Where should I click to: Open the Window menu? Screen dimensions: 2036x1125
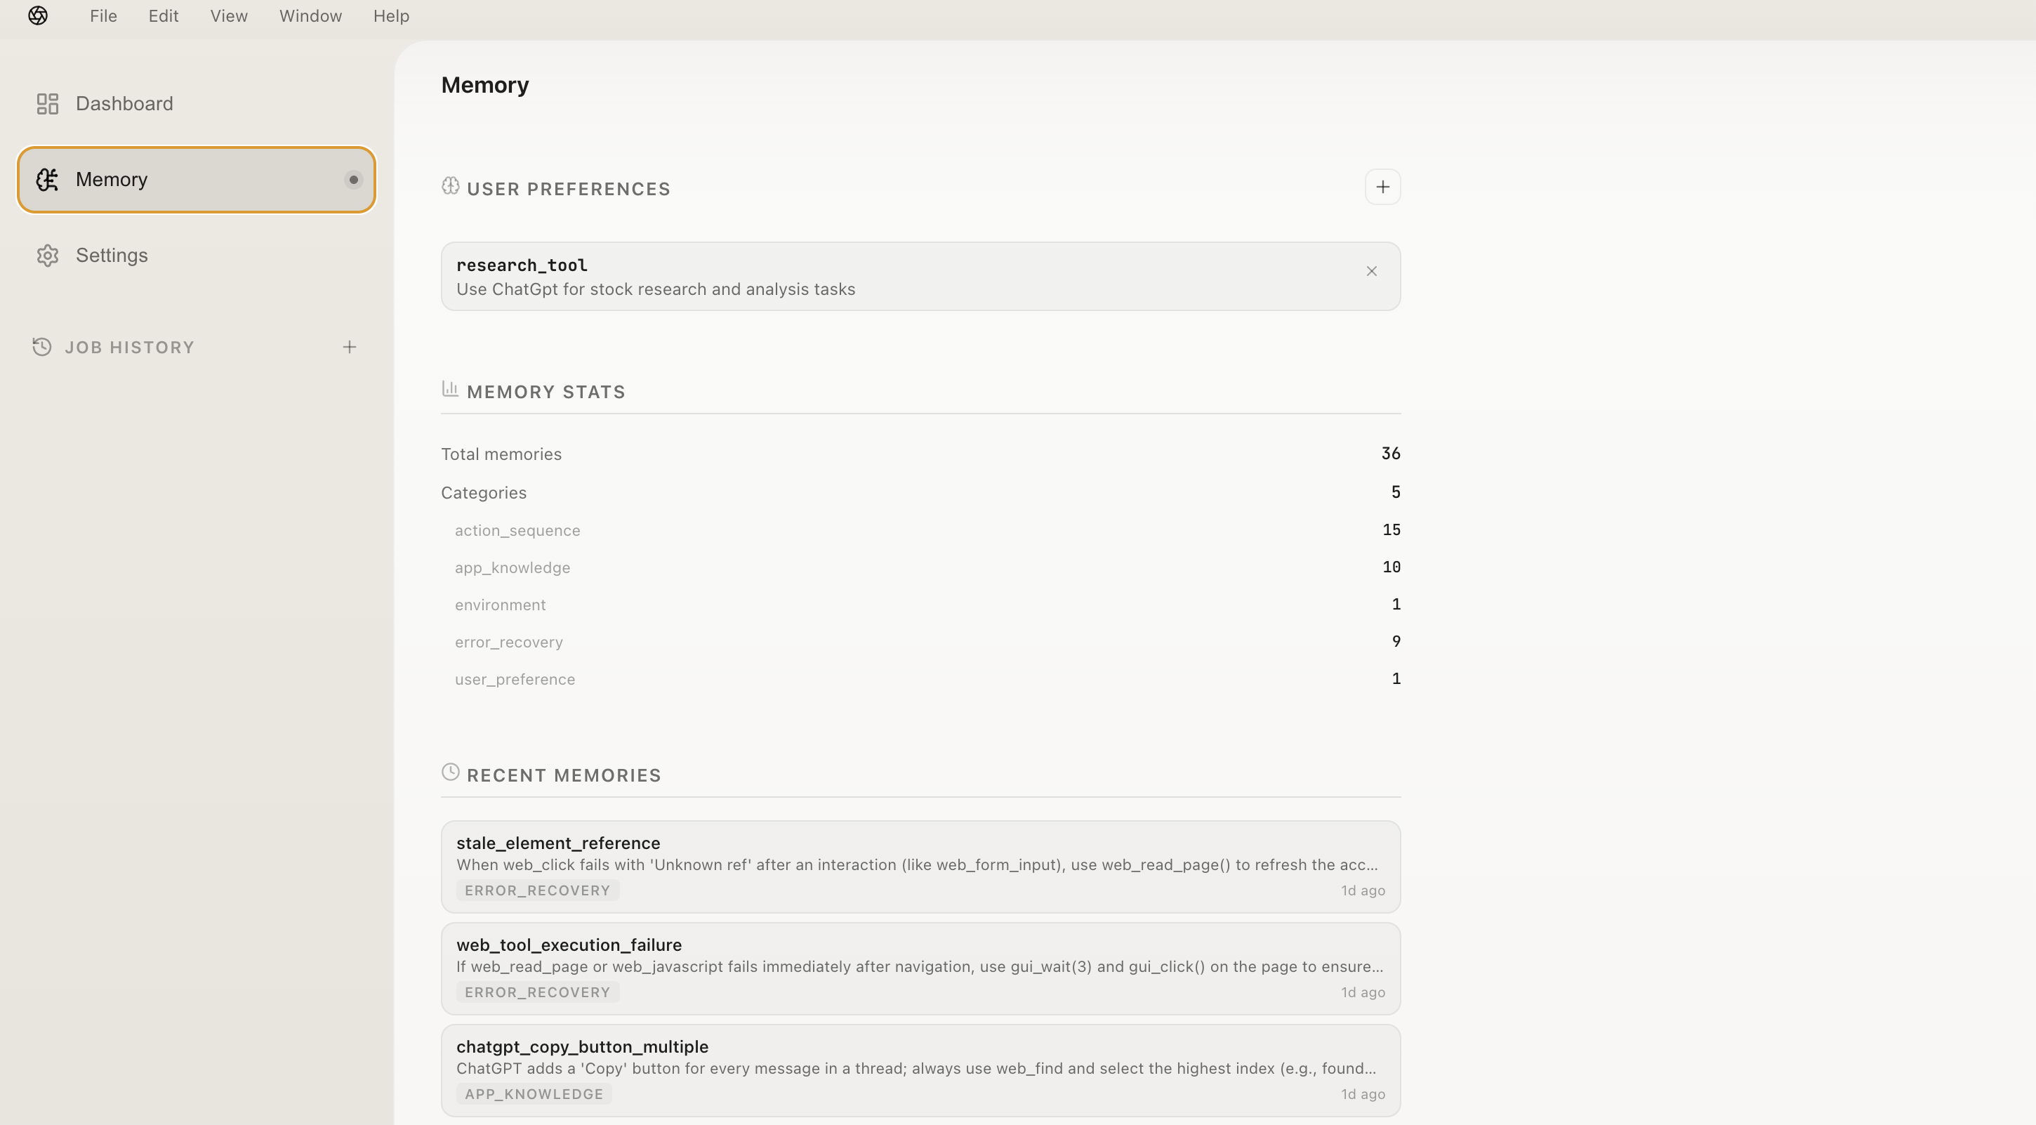(310, 16)
